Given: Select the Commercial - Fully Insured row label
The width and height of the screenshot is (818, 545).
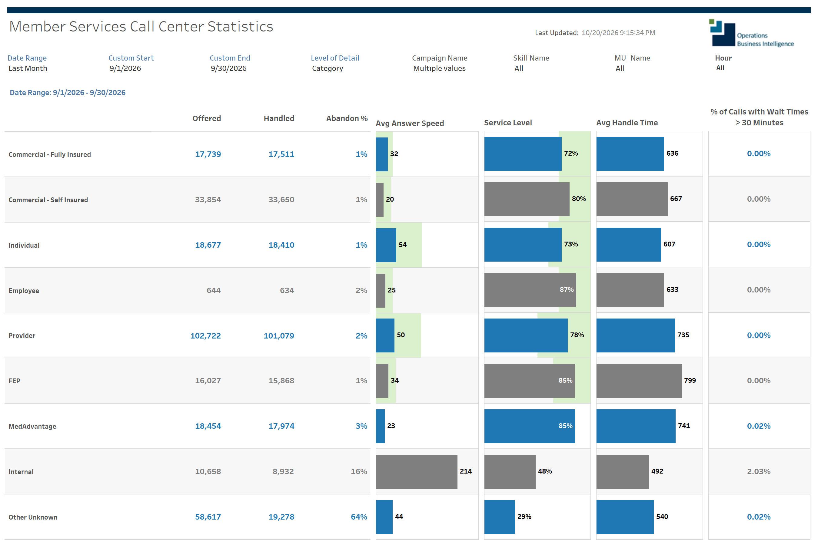Looking at the screenshot, I should [x=50, y=154].
